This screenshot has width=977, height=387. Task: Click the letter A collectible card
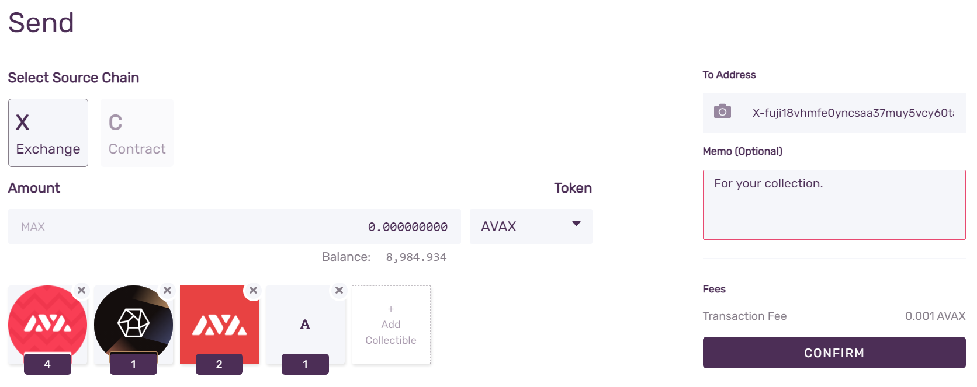[x=305, y=325]
